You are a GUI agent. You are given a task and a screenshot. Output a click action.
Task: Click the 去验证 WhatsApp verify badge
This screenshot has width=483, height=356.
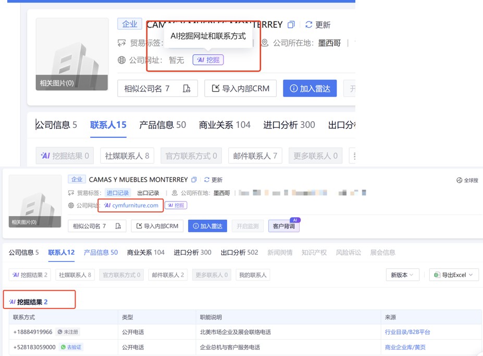pos(71,347)
